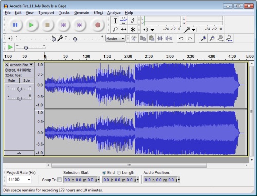The width and height of the screenshot is (257, 196).
Task: Close the Arcade Fire track with X
Action: [x=7, y=65]
